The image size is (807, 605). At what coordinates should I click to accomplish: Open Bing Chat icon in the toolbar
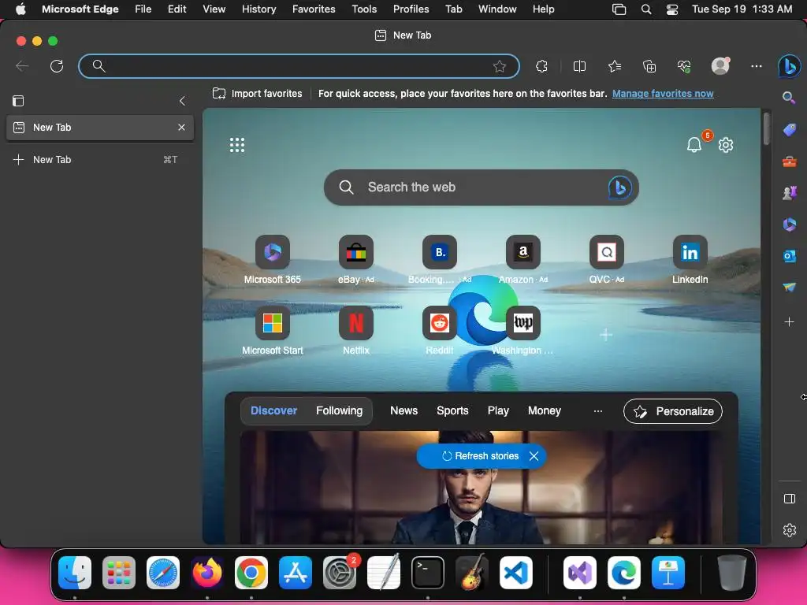pyautogui.click(x=789, y=66)
